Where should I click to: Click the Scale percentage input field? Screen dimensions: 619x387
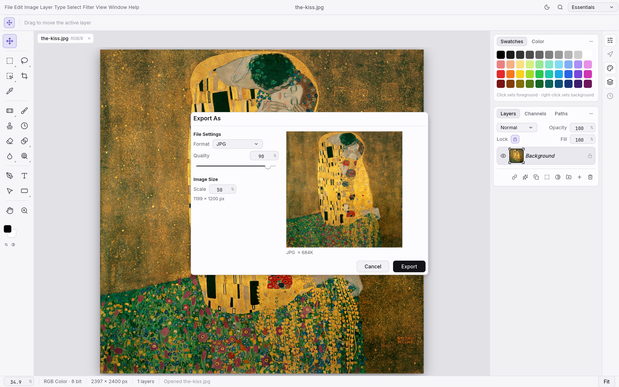click(222, 189)
